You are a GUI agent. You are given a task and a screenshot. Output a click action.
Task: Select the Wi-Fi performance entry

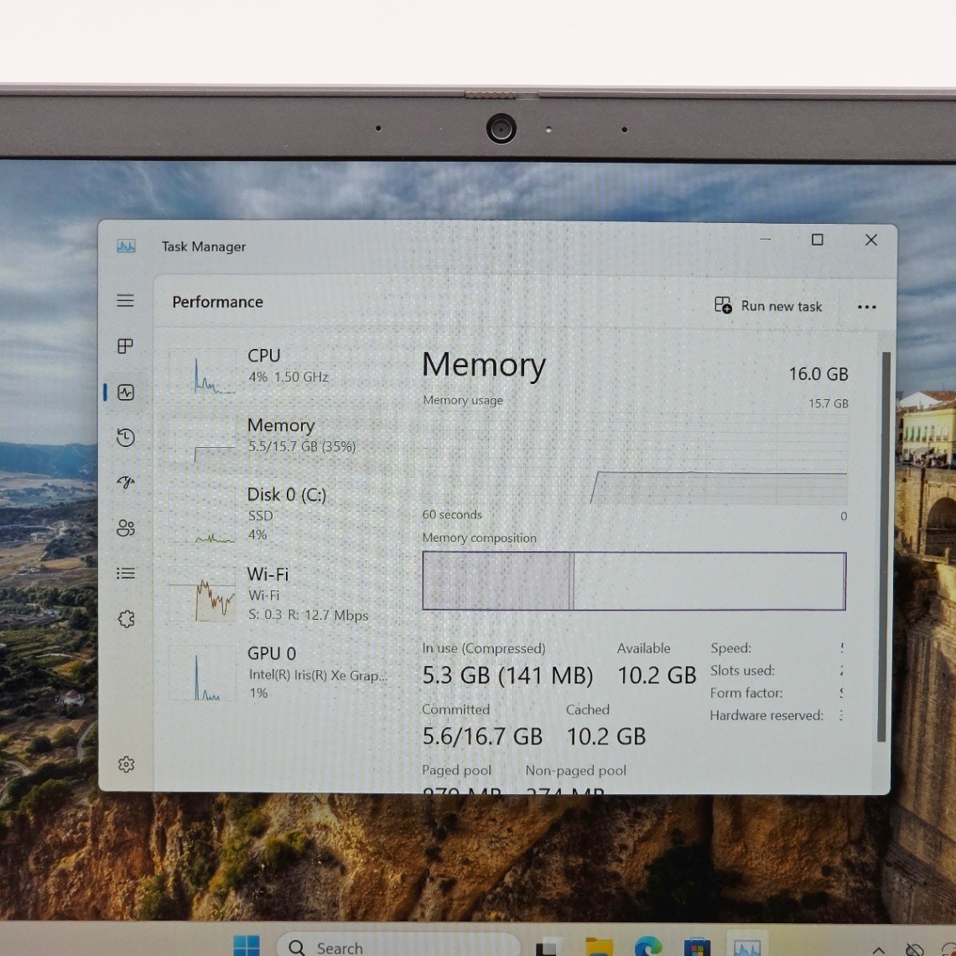(280, 594)
